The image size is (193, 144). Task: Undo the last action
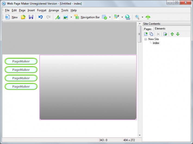[41, 17]
